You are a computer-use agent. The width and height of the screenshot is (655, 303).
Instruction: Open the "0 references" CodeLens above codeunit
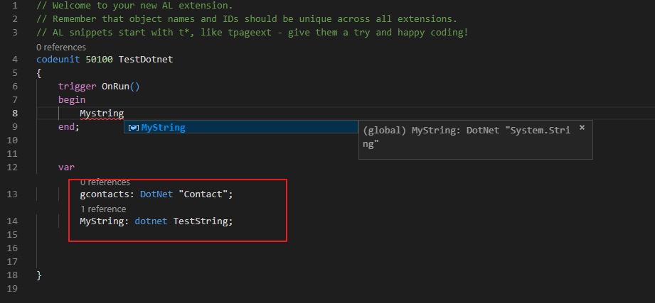point(60,47)
